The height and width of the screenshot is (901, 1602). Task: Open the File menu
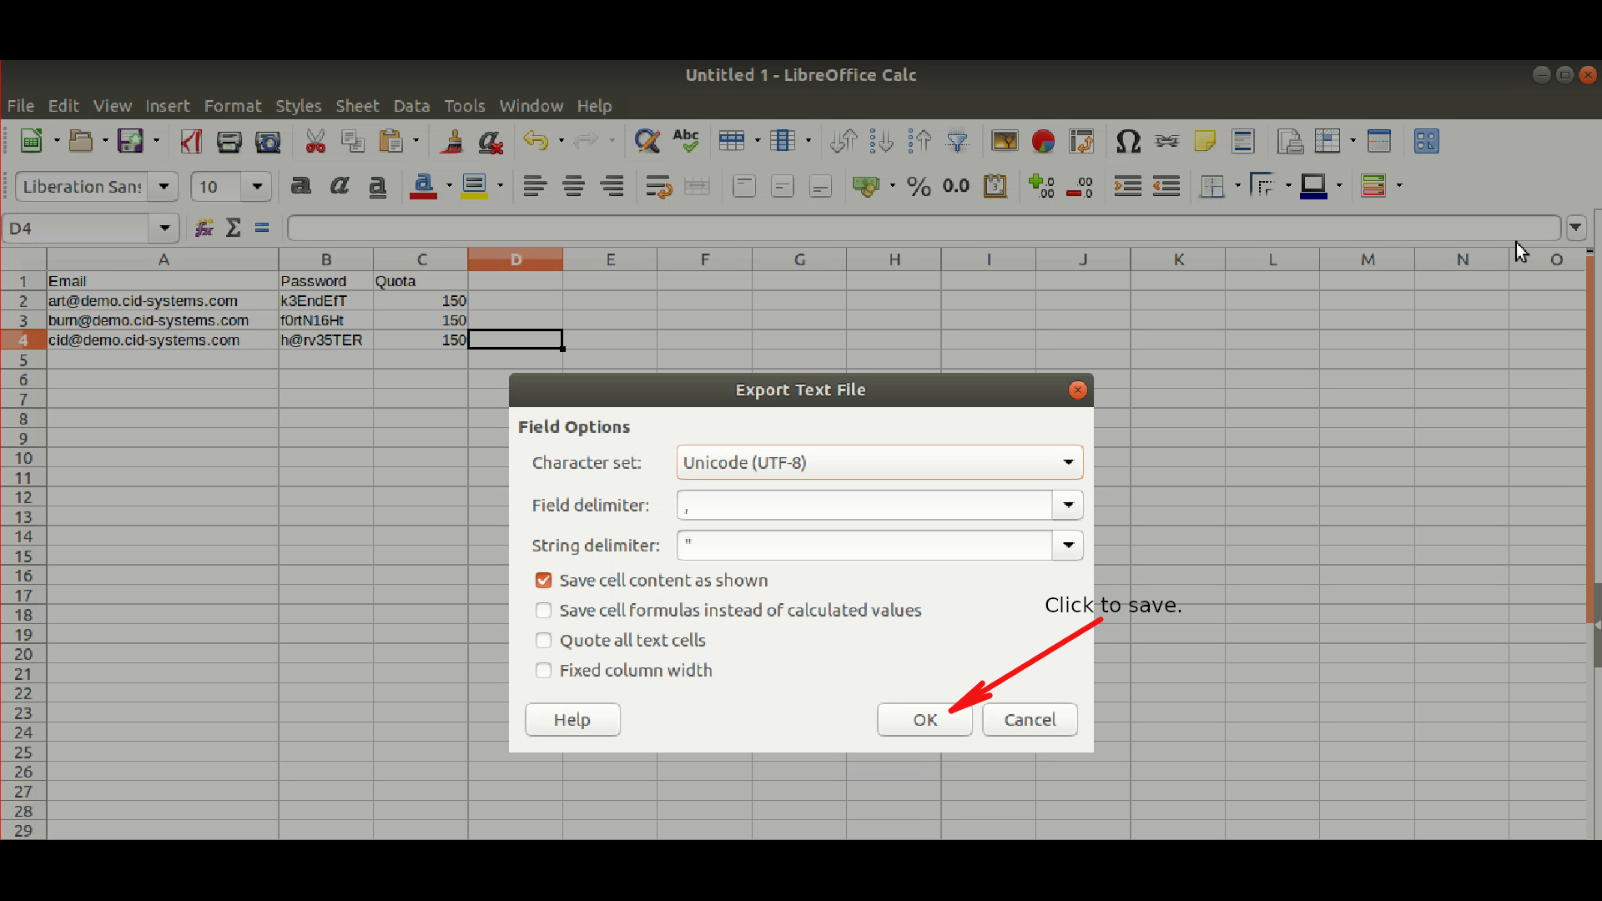[21, 106]
